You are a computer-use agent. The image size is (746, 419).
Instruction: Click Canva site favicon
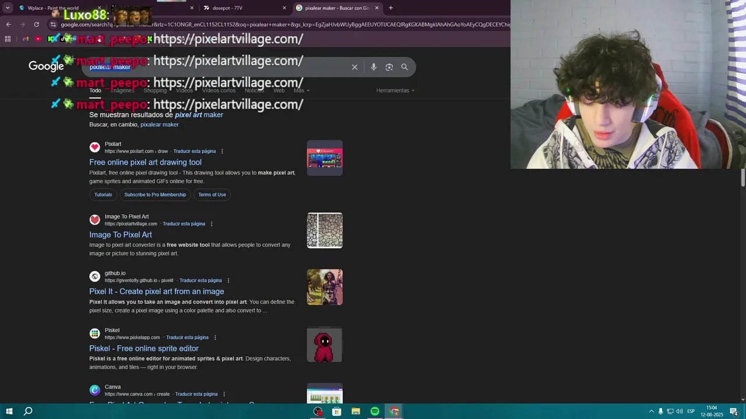[x=94, y=390]
